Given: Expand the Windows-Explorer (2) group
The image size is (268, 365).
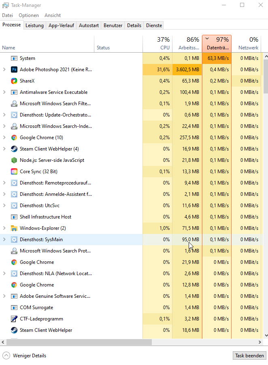Looking at the screenshot, I should pyautogui.click(x=4, y=228).
